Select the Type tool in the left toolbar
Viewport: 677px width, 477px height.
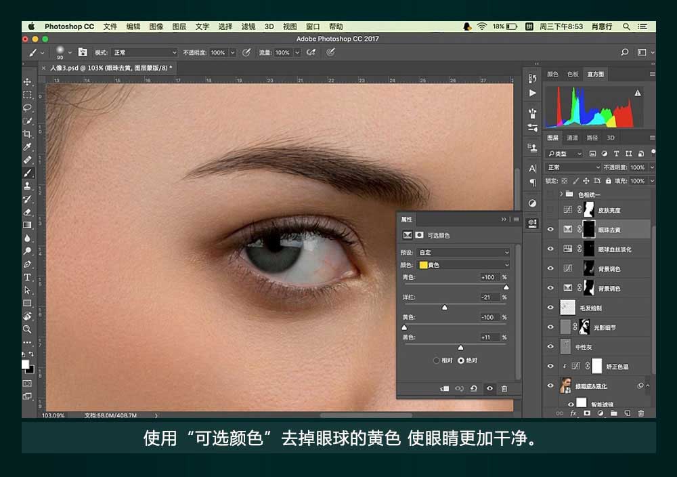point(28,277)
